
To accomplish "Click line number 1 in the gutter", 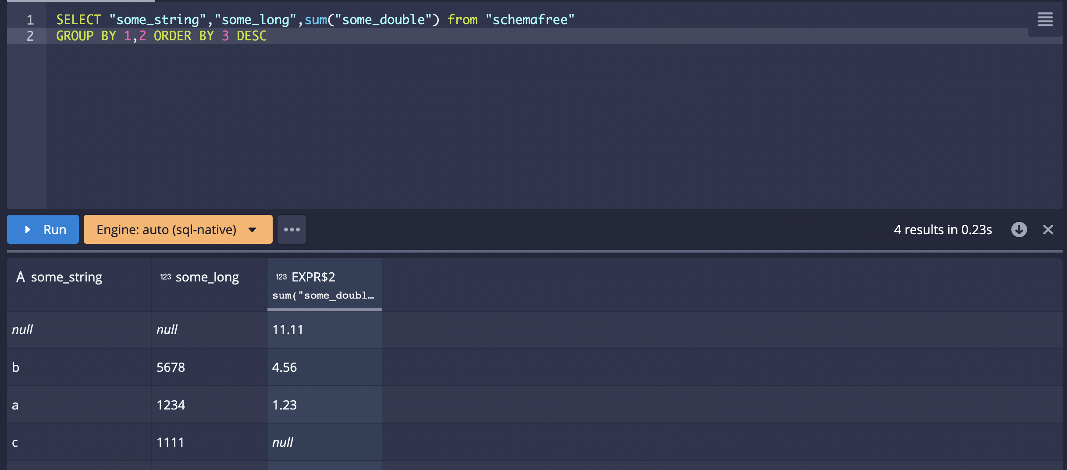I will [x=30, y=20].
